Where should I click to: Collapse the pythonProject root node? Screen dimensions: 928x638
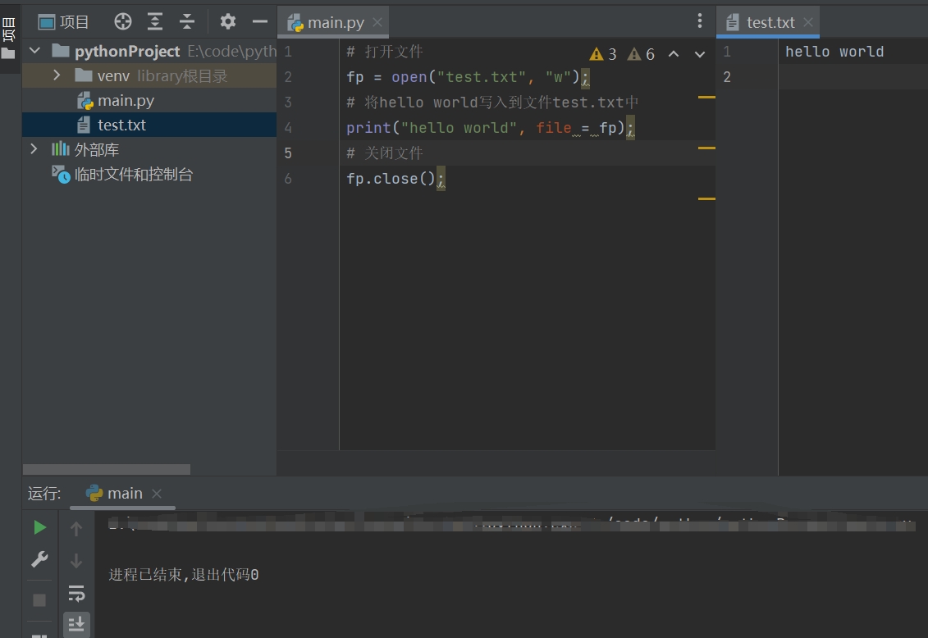34,51
